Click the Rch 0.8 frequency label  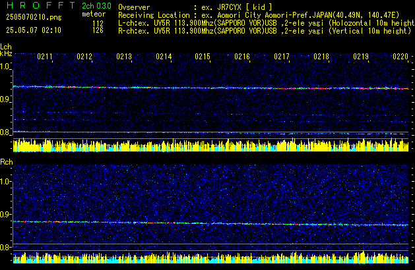point(5,247)
